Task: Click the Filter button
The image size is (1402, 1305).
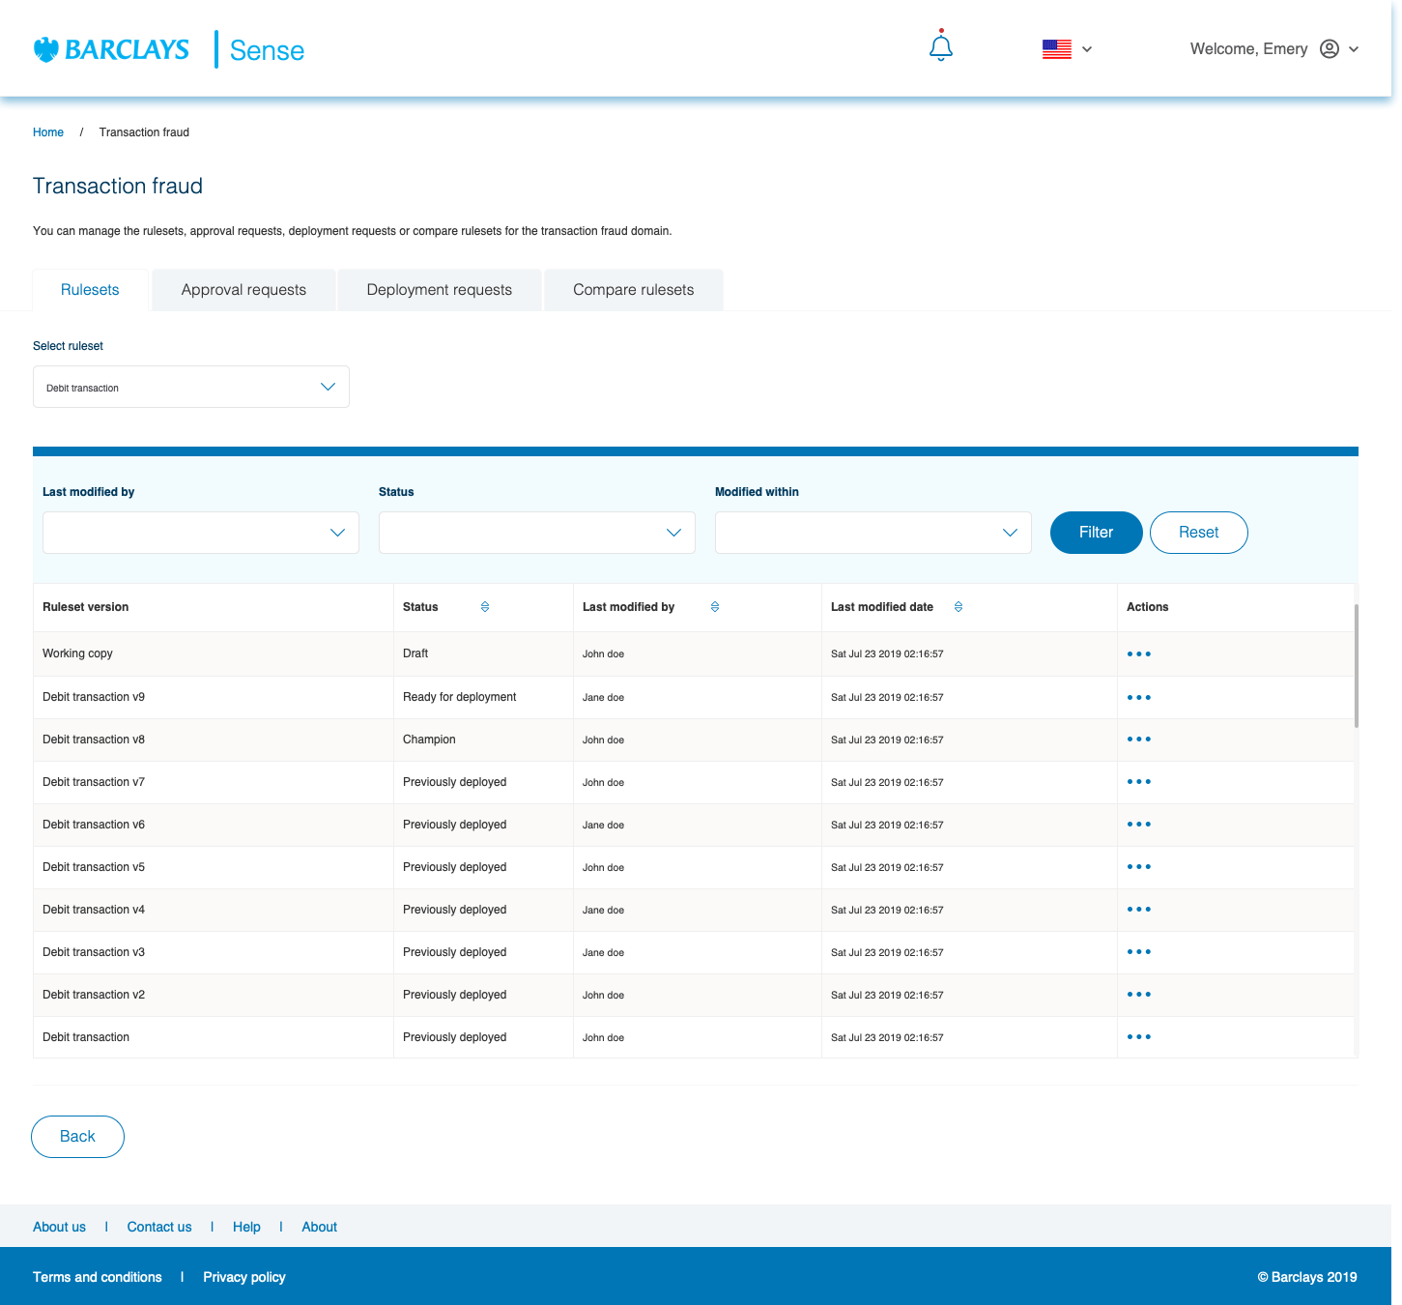Action: pos(1097,533)
